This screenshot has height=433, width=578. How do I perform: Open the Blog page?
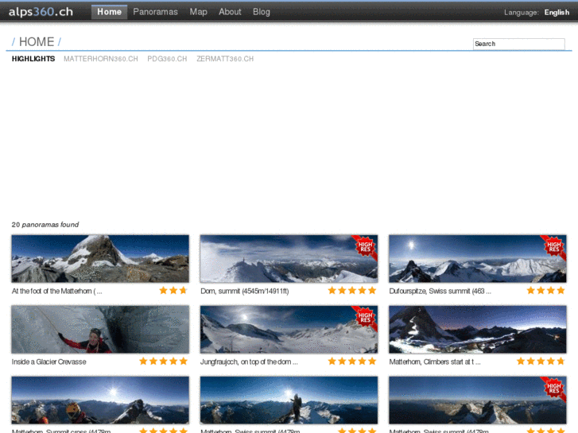[262, 12]
